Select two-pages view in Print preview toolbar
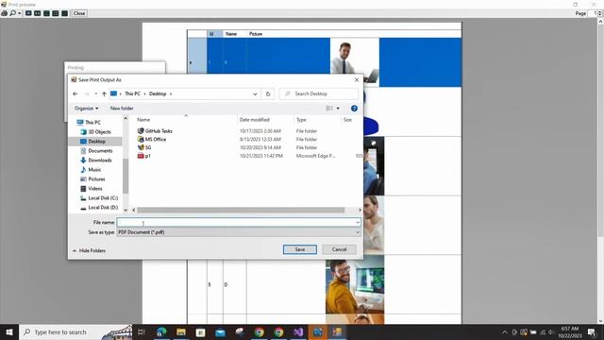The height and width of the screenshot is (340, 604). 38,13
